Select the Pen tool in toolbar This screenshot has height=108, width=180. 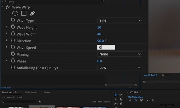pyautogui.click(x=121, y=104)
